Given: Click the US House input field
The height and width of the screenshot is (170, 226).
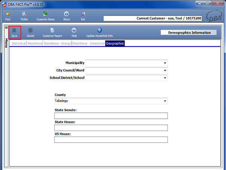Looking at the screenshot, I should 111,140.
